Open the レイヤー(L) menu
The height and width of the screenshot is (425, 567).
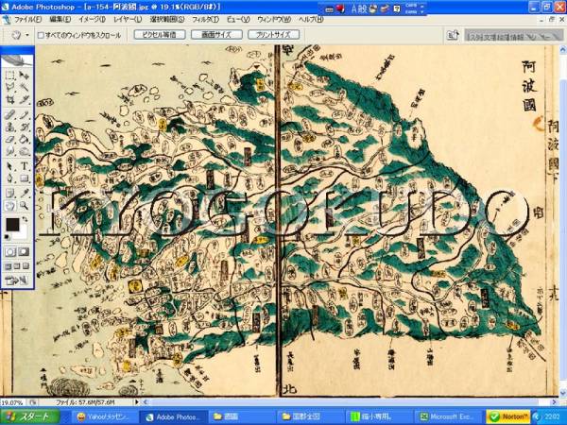[128, 20]
